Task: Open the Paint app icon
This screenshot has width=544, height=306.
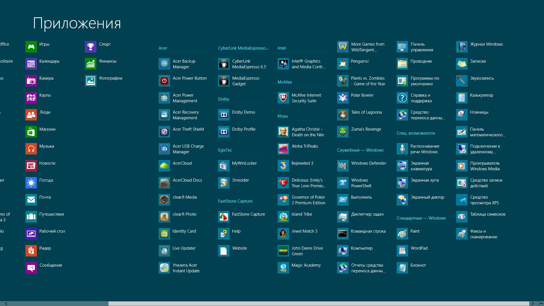Action: coord(402,234)
